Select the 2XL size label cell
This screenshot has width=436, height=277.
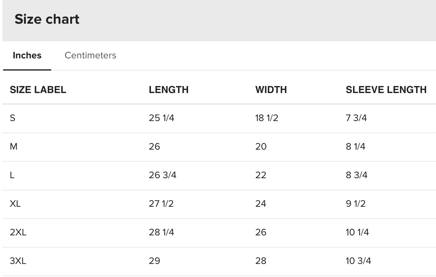pyautogui.click(x=18, y=232)
